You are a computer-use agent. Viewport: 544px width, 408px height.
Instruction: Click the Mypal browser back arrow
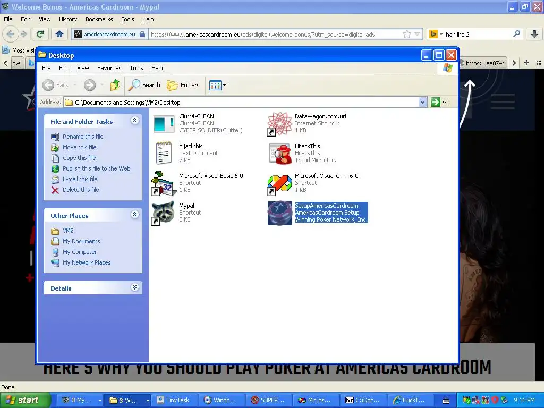[x=11, y=34]
